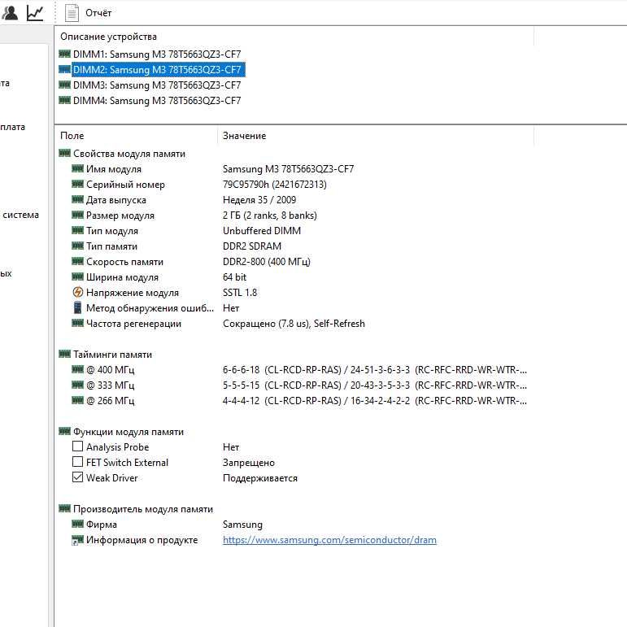Click the user profile toolbar icon
Screen dimensions: 627x627
(x=10, y=13)
